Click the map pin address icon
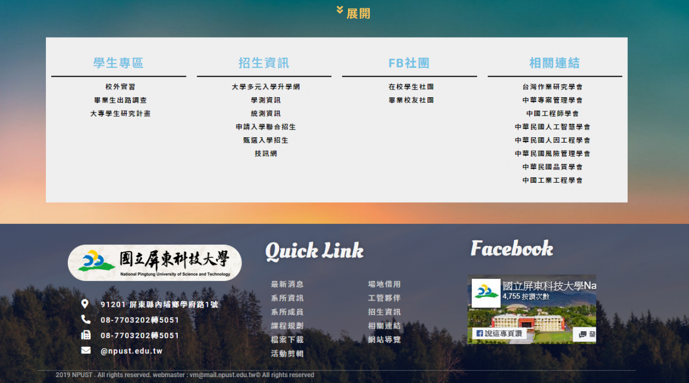Viewport: 689px width, 383px height. pyautogui.click(x=85, y=304)
